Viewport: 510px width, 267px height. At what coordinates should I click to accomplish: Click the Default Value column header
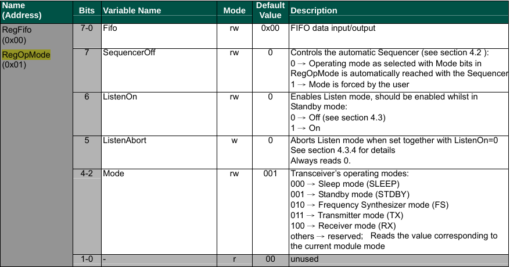click(x=270, y=10)
